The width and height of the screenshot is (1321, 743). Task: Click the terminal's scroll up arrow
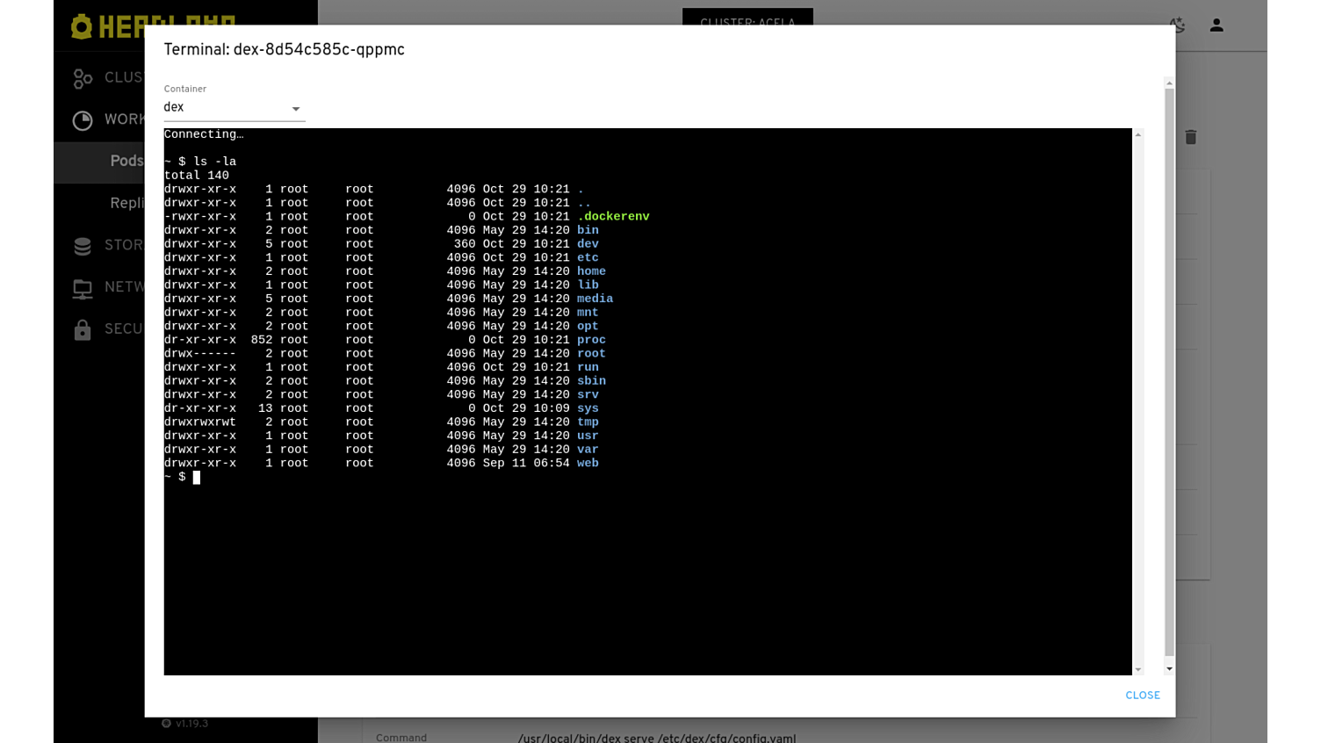[x=1138, y=134]
